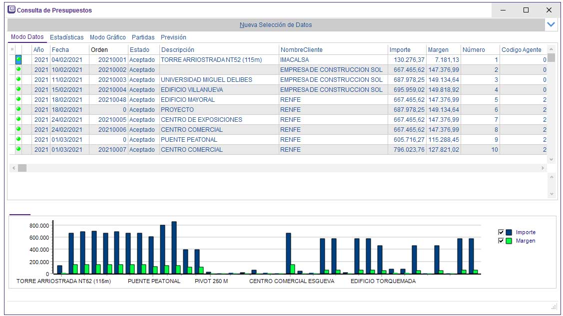This screenshot has width=563, height=316.
Task: Click green status dot in UNIVERSIDAD MIGUEL DELIBES row
Action: (x=19, y=79)
